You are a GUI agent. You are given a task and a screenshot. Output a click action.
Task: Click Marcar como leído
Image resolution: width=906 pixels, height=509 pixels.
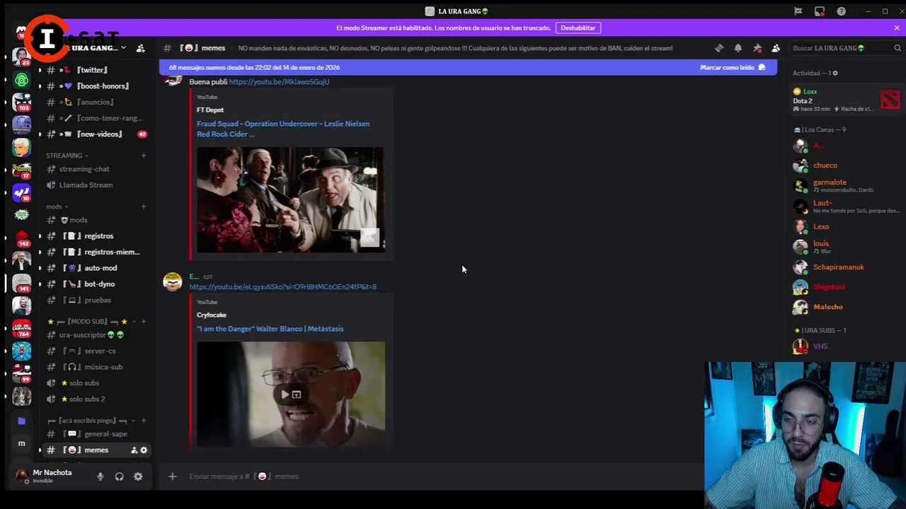733,67
